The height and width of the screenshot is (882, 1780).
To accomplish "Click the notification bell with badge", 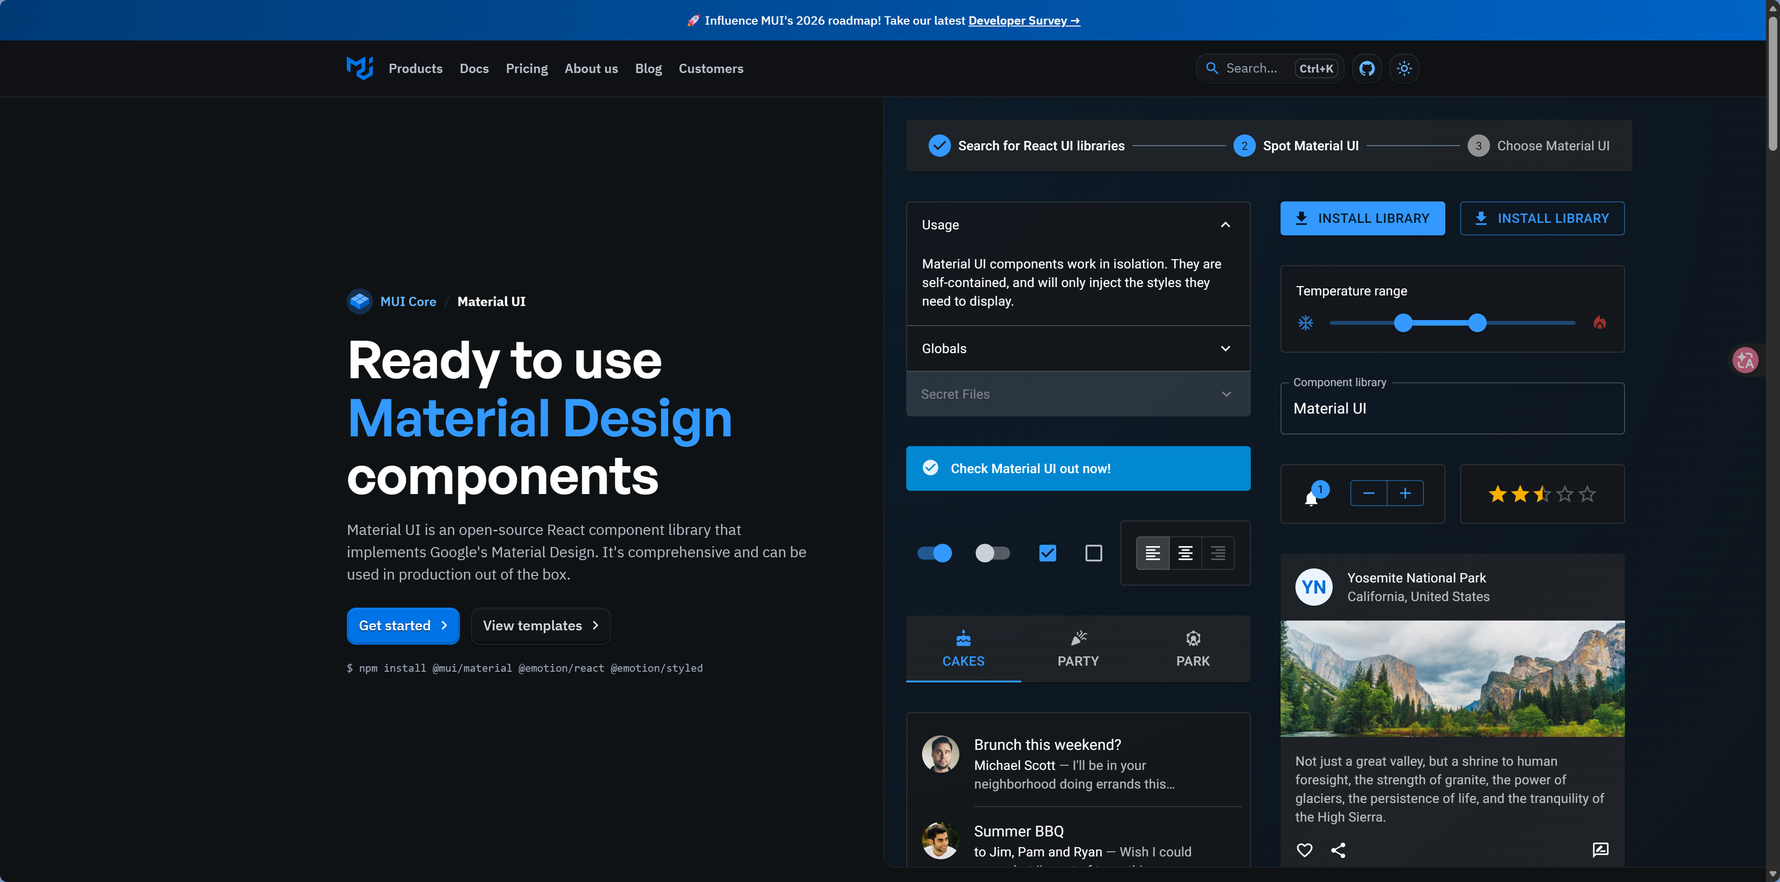I will tap(1311, 497).
